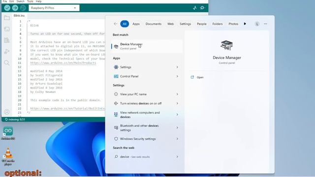
Task: Click the Upload arrow button in Arduino IDE
Action: pos(15,8)
